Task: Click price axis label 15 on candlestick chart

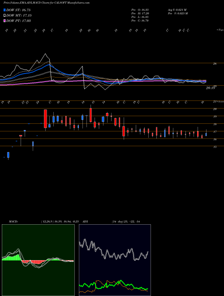Action: [x=215, y=147]
